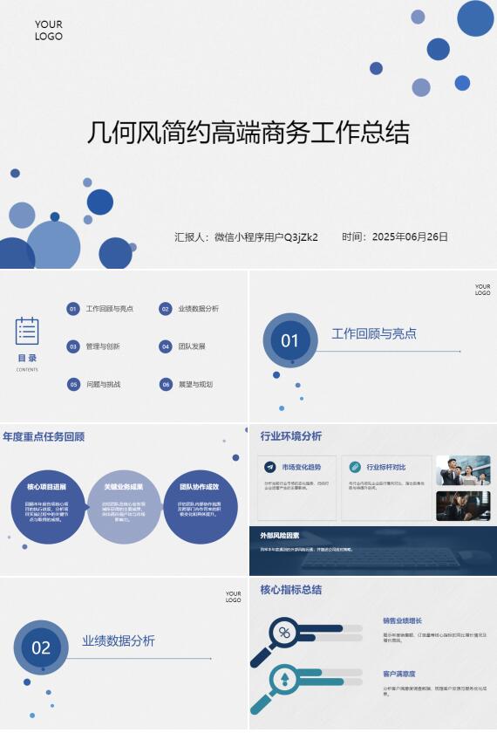The image size is (497, 733).
Task: Click the 01 number badge in the contents list
Action: tap(73, 309)
